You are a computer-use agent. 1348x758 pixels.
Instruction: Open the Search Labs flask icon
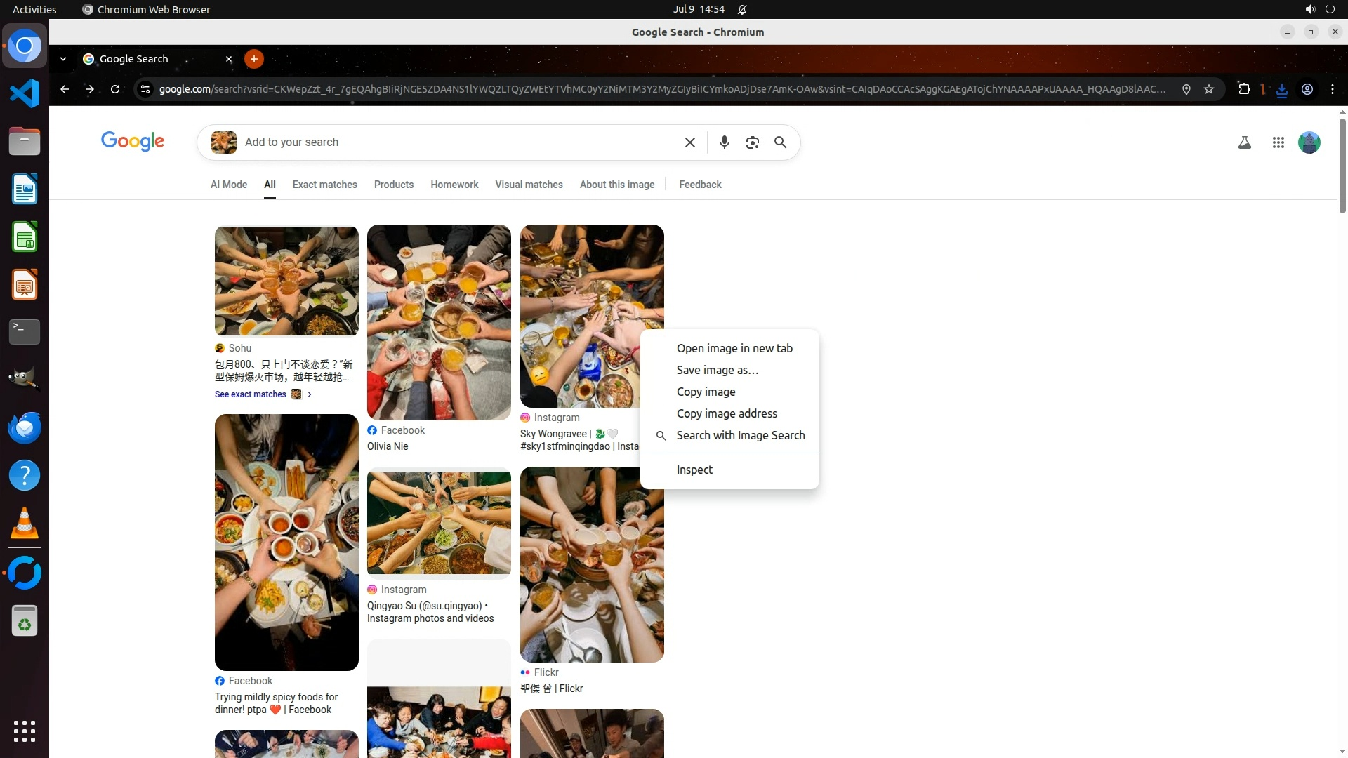(1244, 142)
